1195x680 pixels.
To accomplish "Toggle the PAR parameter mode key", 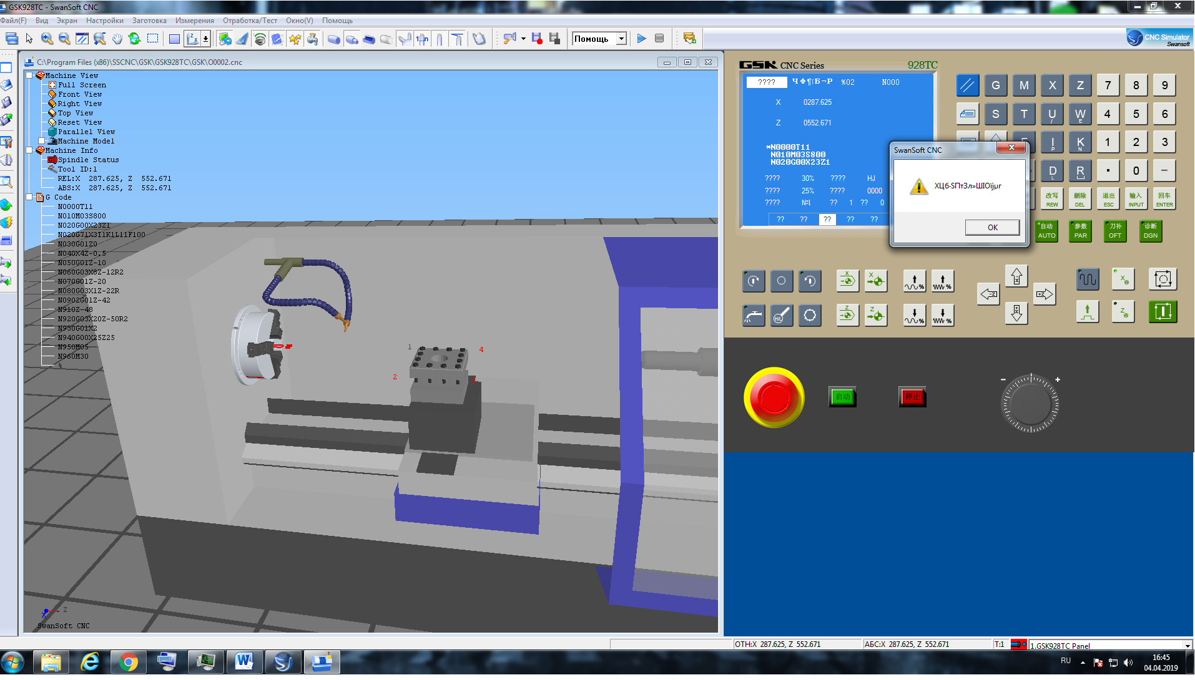I will [x=1081, y=231].
